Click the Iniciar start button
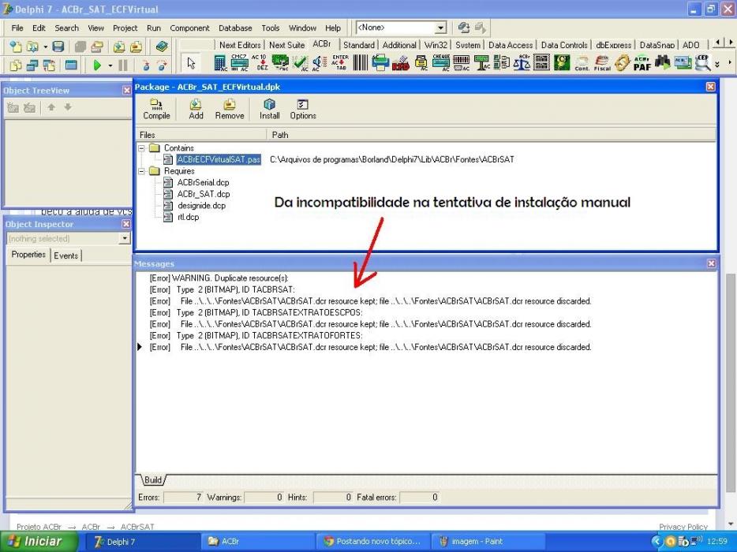737x552 pixels. (x=39, y=542)
